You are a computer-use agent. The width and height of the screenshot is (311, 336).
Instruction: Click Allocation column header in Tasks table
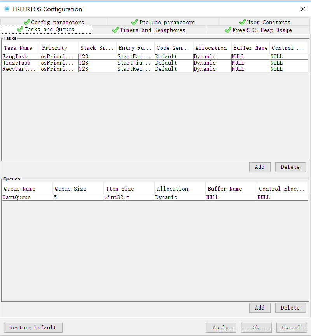point(212,48)
